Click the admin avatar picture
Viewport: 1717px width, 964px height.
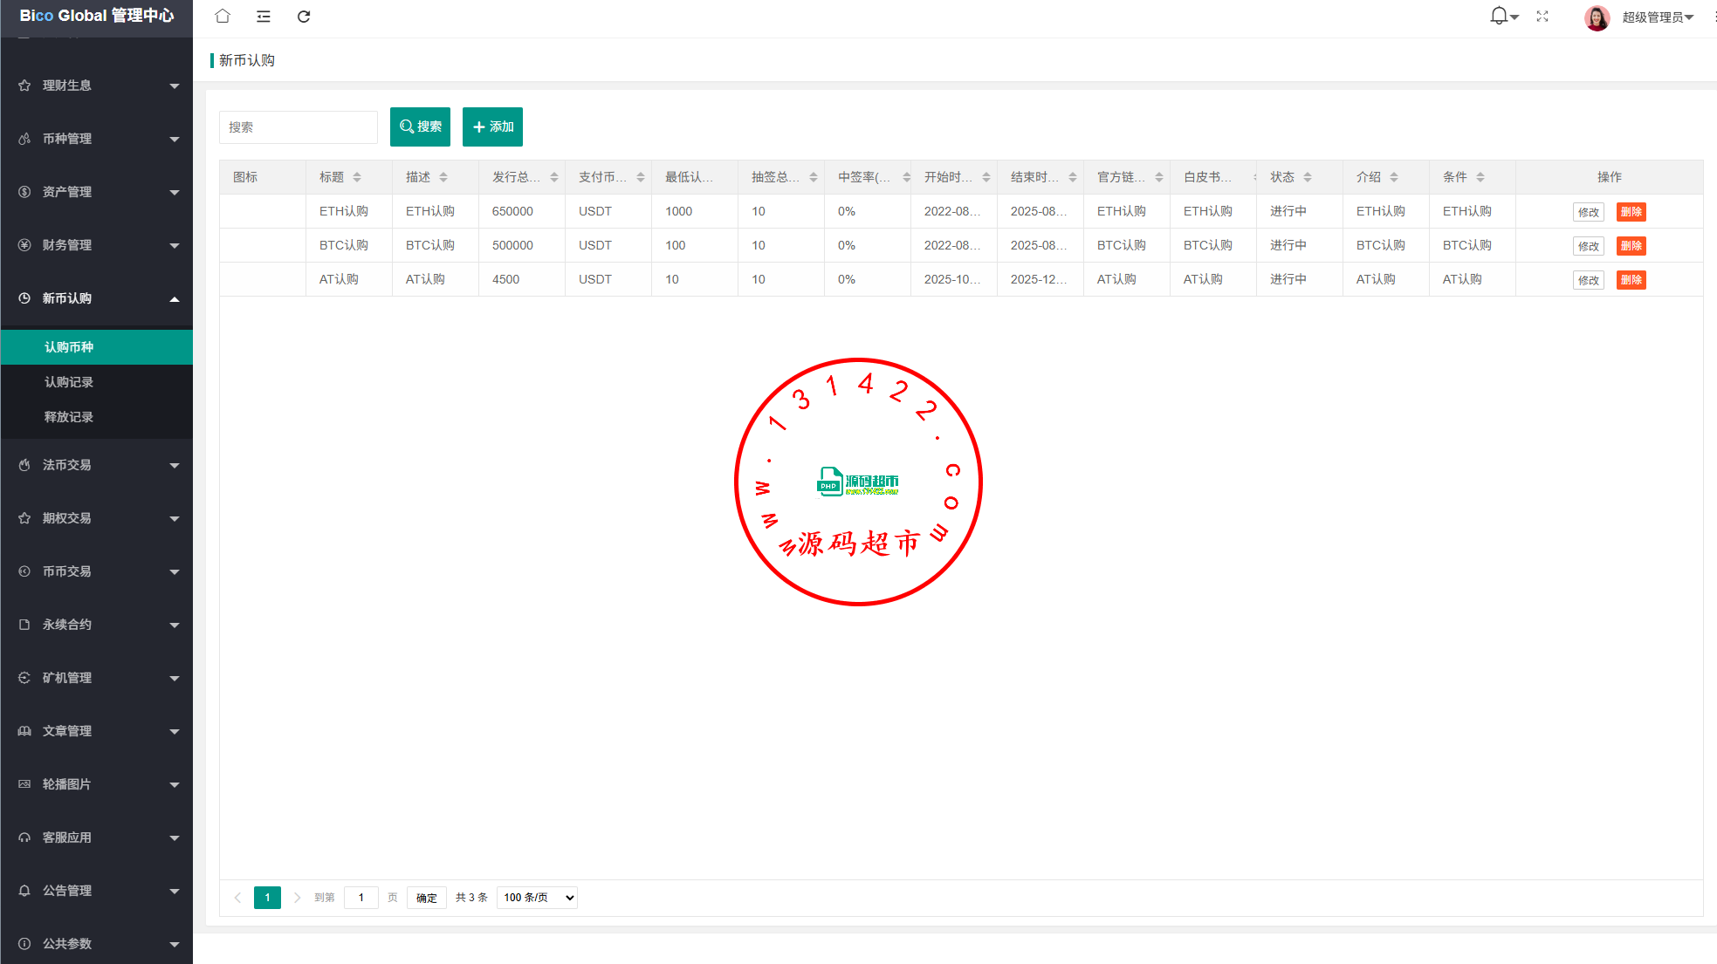coord(1597,17)
